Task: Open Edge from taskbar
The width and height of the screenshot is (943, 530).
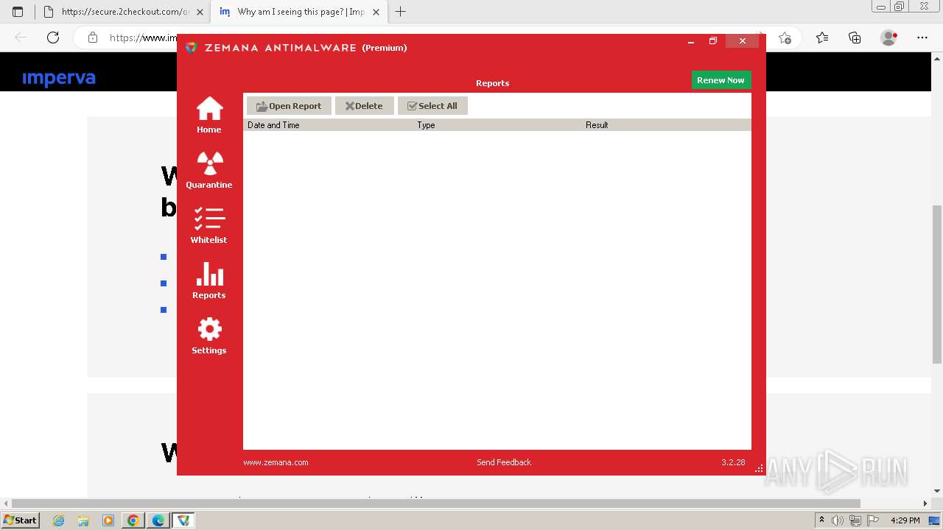Action: 158,520
